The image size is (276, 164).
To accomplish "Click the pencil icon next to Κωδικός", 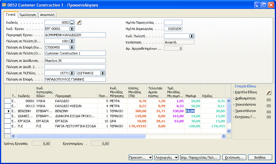I will tap(79, 22).
